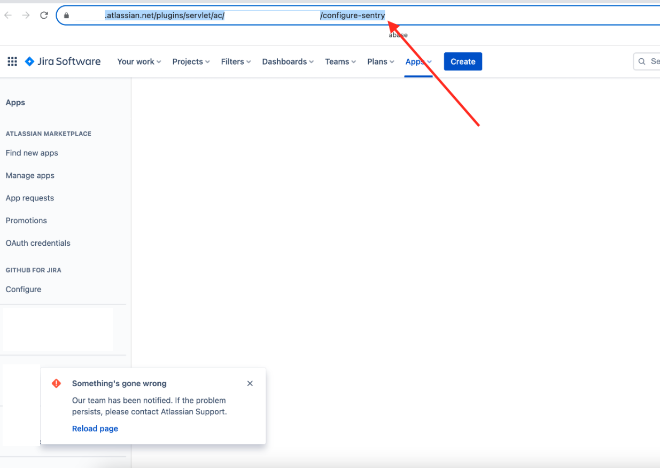Click the browser back arrow
660x468 pixels.
(x=8, y=15)
